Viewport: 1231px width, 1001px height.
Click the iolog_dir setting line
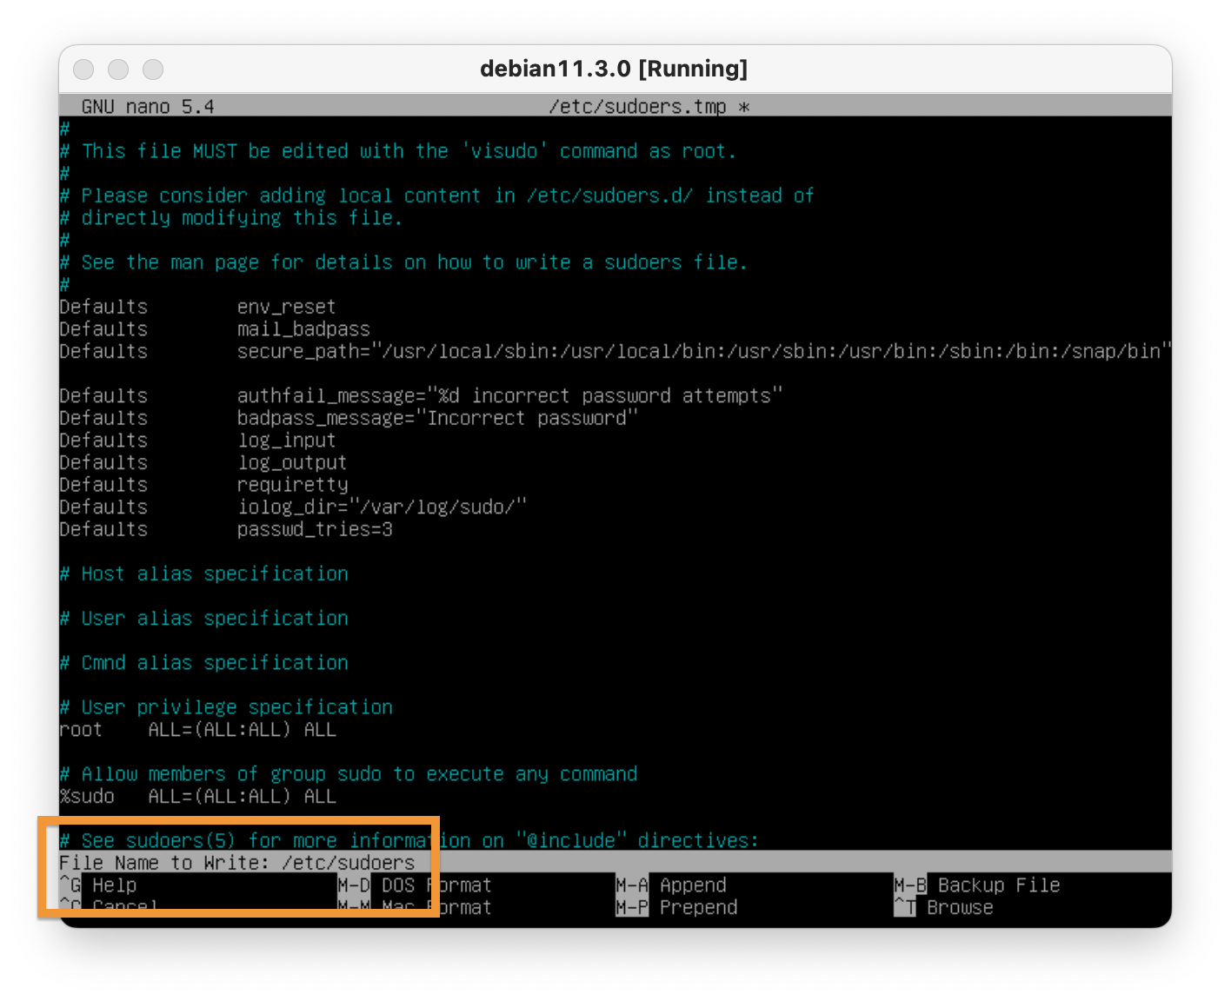click(382, 507)
